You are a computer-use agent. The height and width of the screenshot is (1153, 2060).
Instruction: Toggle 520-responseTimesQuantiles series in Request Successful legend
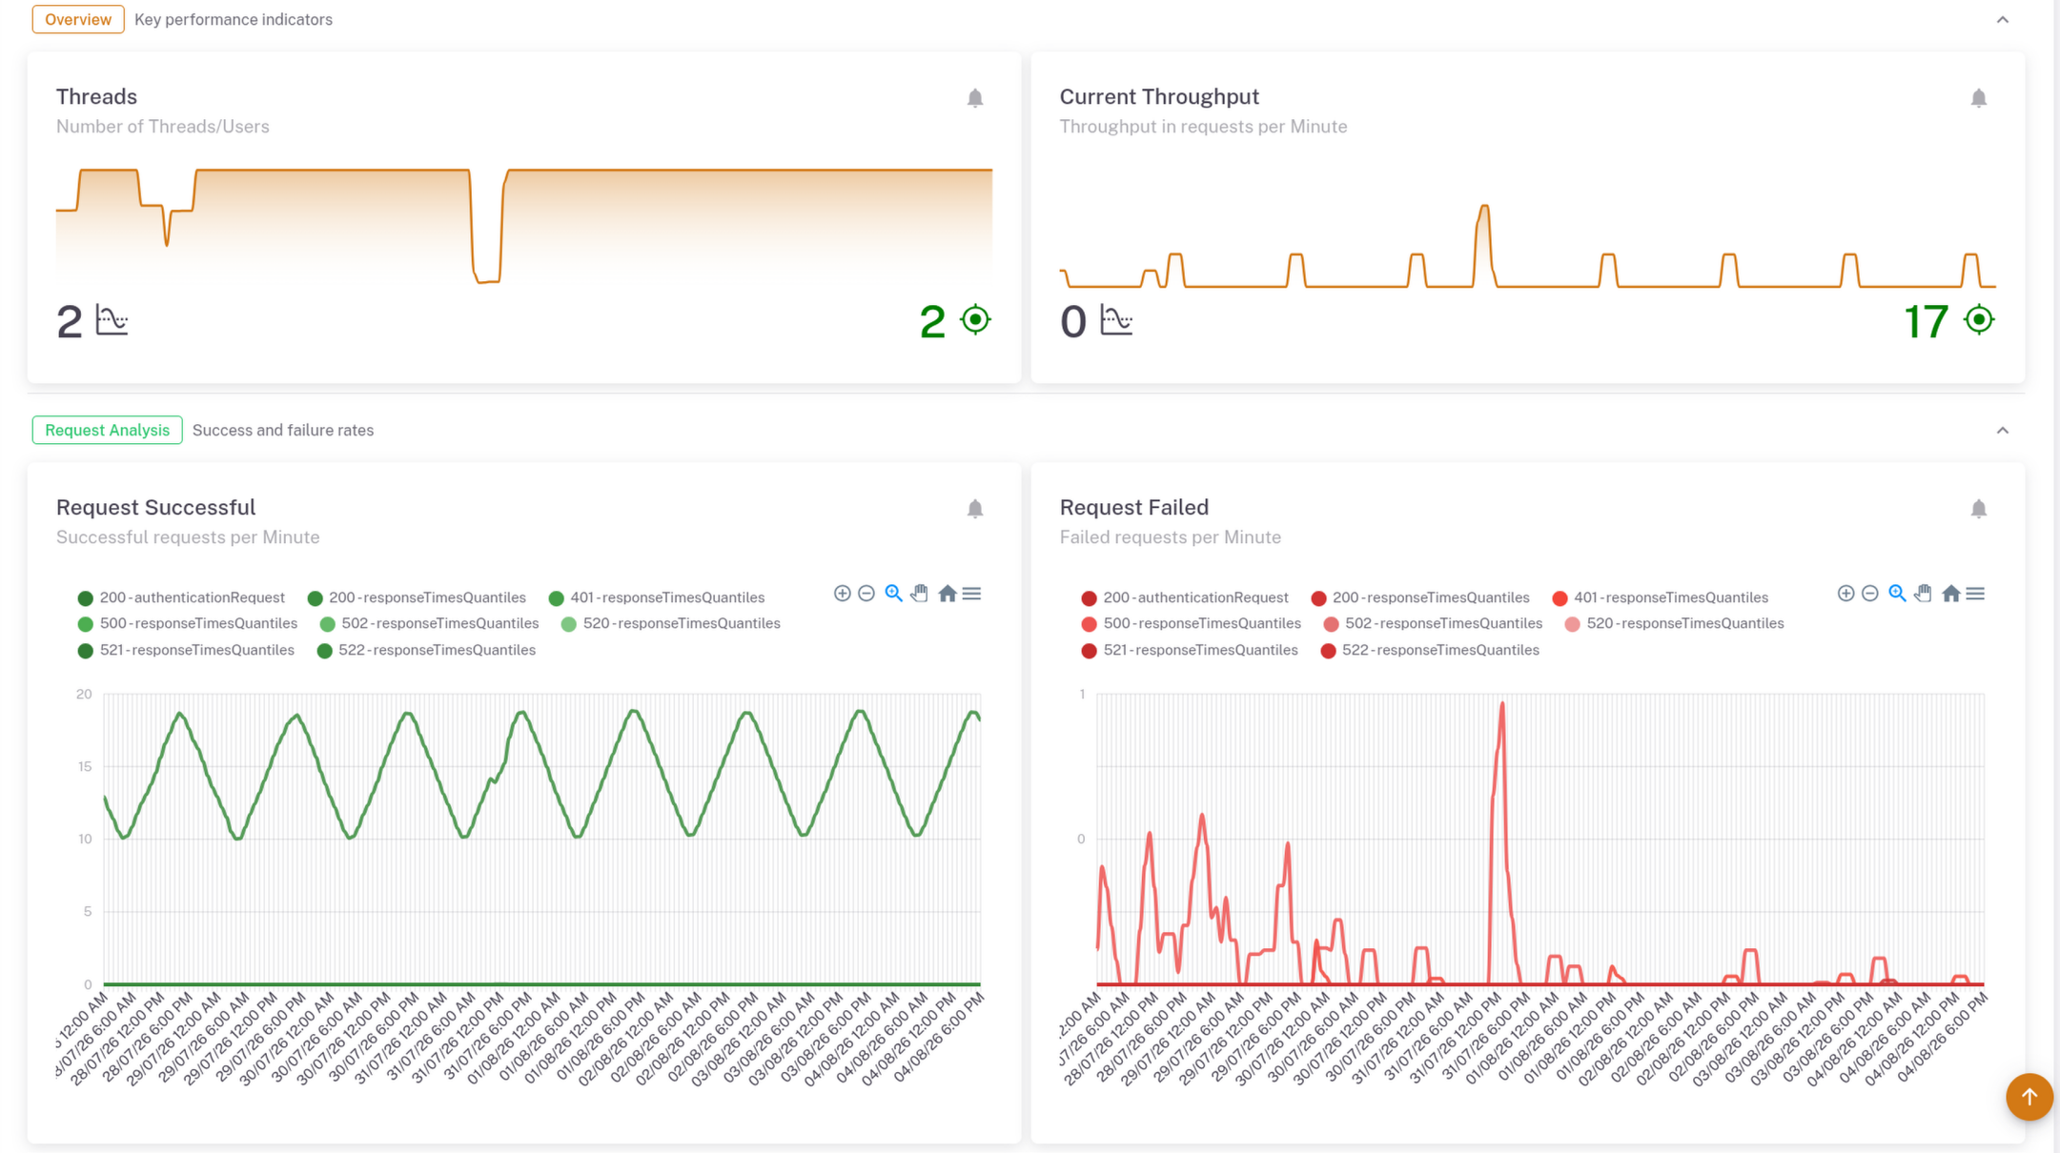[x=671, y=623]
